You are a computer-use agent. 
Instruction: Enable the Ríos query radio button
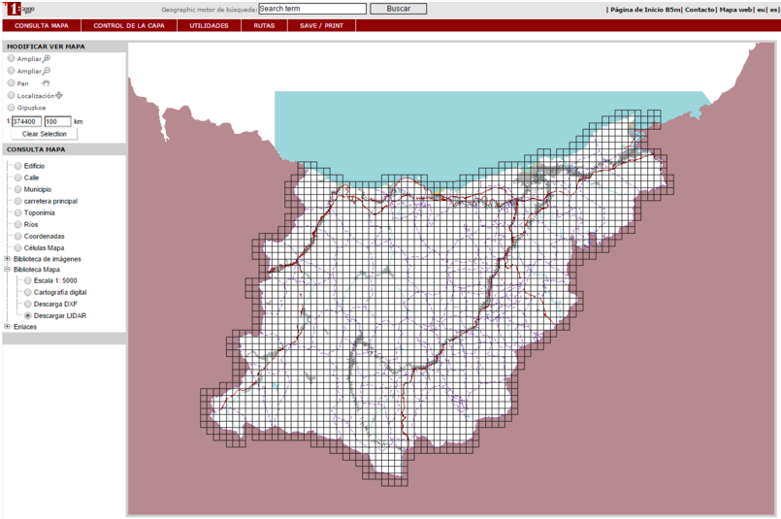point(18,224)
